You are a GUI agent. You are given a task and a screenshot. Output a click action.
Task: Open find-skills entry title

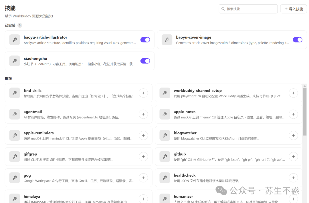(33, 91)
